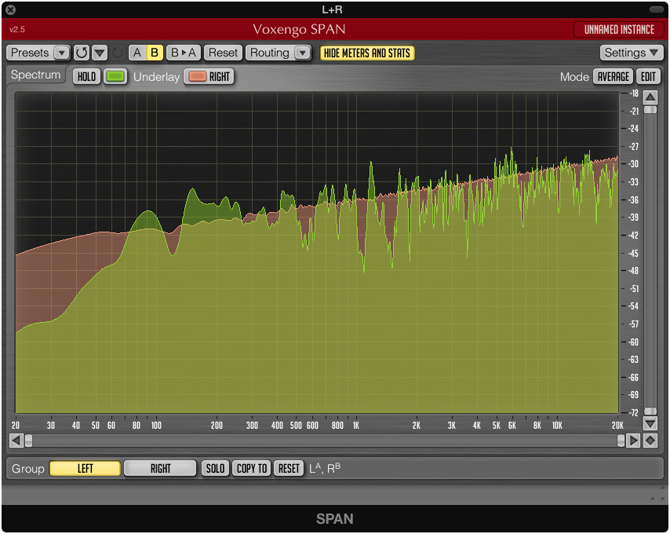This screenshot has height=534, width=670.
Task: Expand the Presets dropdown arrow
Action: [x=62, y=53]
